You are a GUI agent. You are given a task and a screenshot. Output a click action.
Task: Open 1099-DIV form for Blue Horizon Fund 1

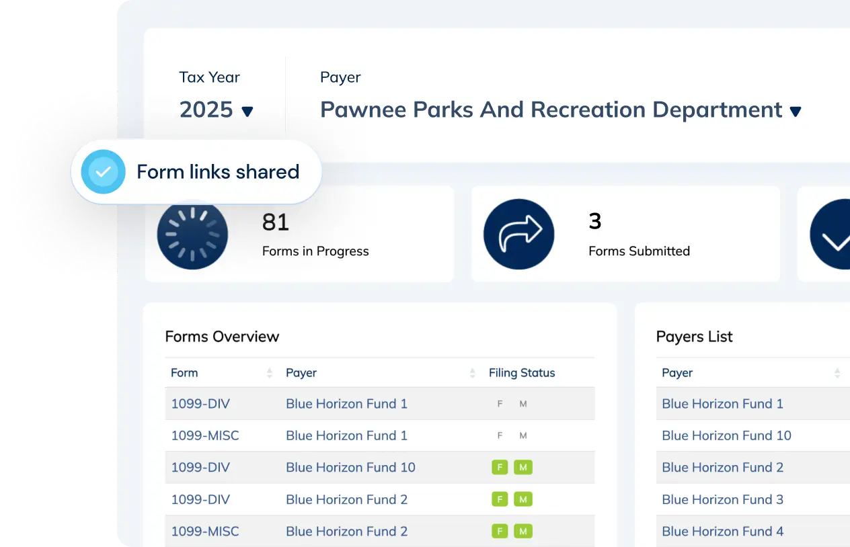(x=200, y=404)
